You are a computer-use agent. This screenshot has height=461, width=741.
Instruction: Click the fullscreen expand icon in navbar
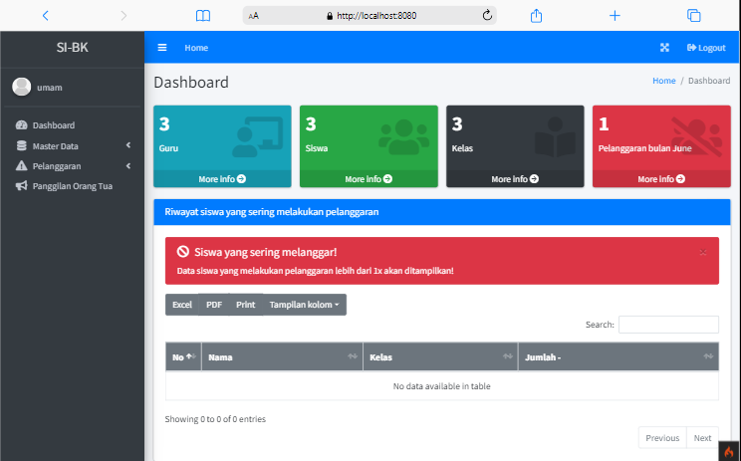coord(665,48)
